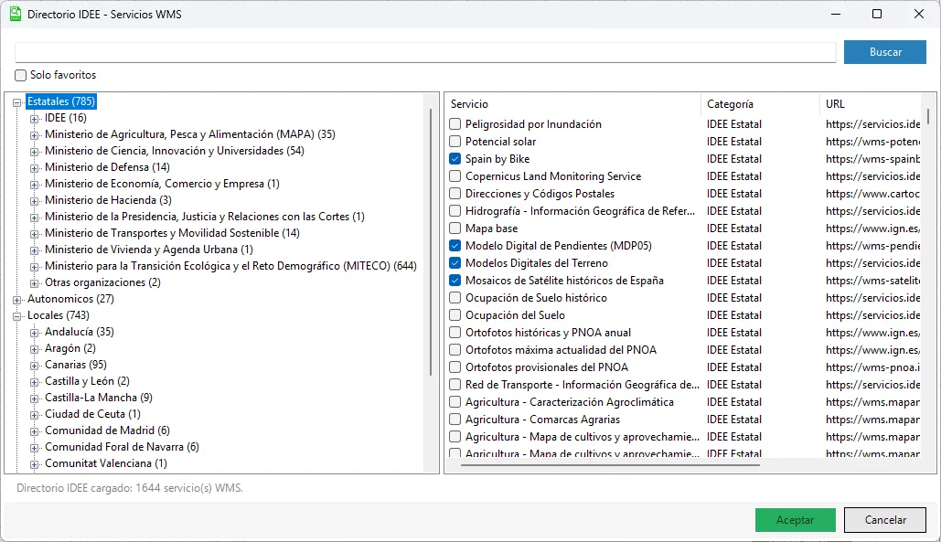Screen dimensions: 941x542
Task: Collapse the Estatales tree node
Action: pos(17,102)
